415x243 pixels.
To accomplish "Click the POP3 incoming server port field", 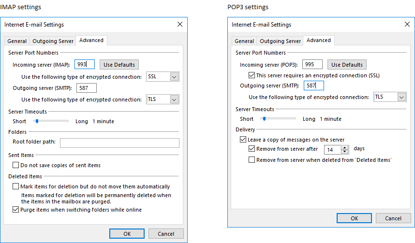I will click(x=312, y=64).
